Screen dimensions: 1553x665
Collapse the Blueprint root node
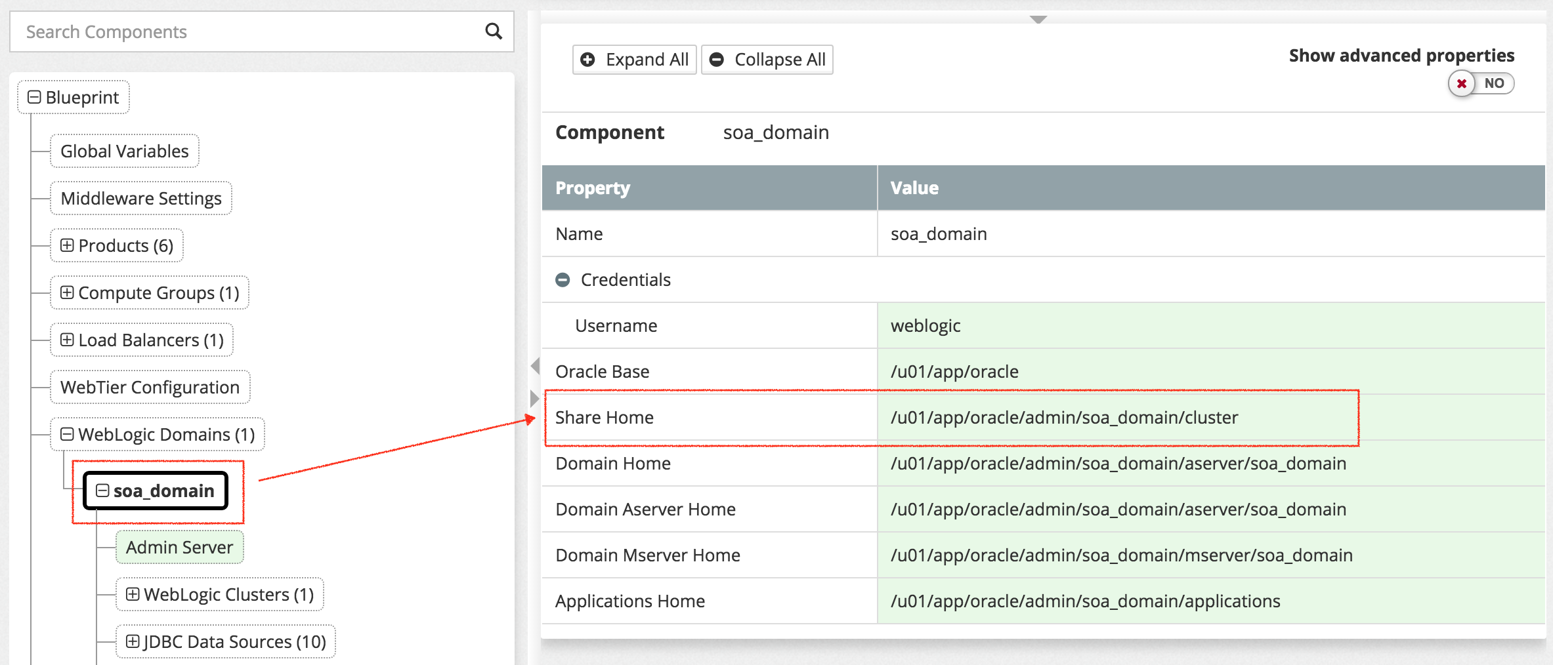[34, 97]
